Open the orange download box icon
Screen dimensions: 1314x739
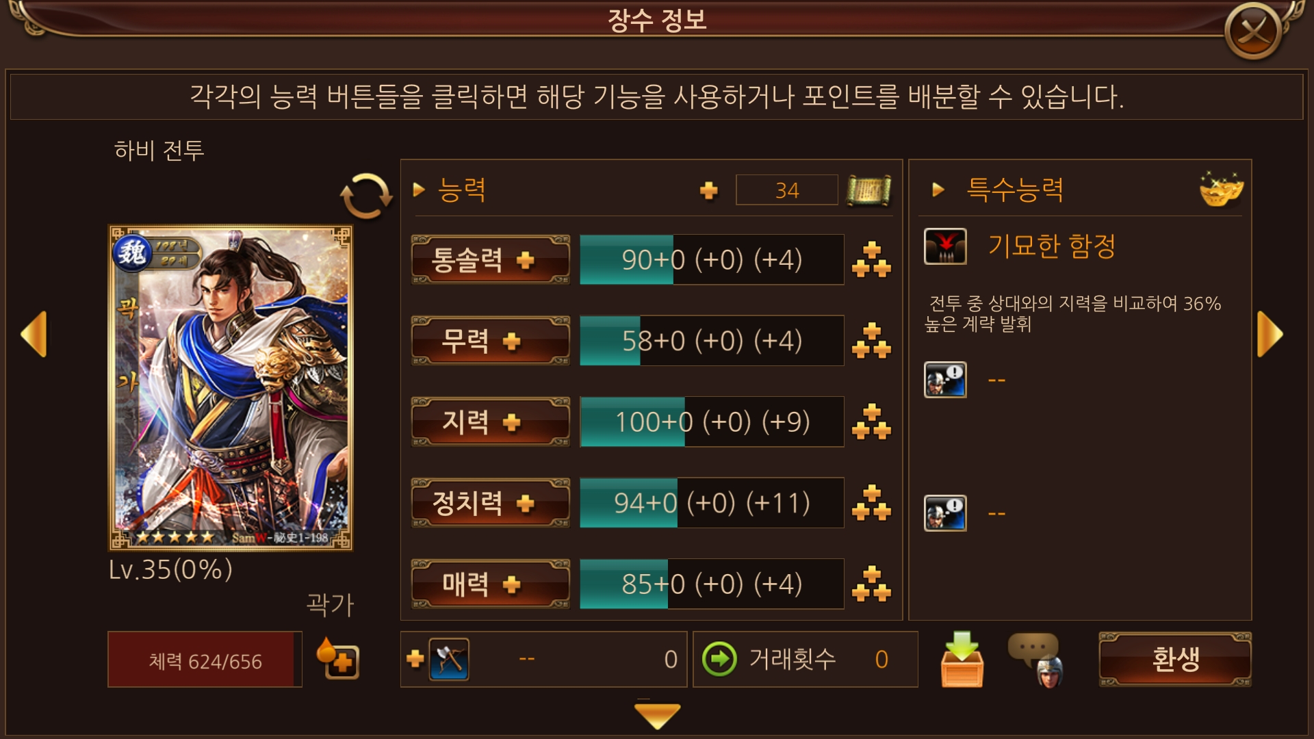click(962, 659)
